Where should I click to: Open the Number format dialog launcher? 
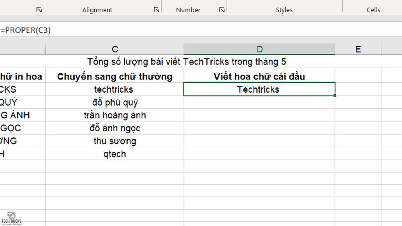coord(222,10)
